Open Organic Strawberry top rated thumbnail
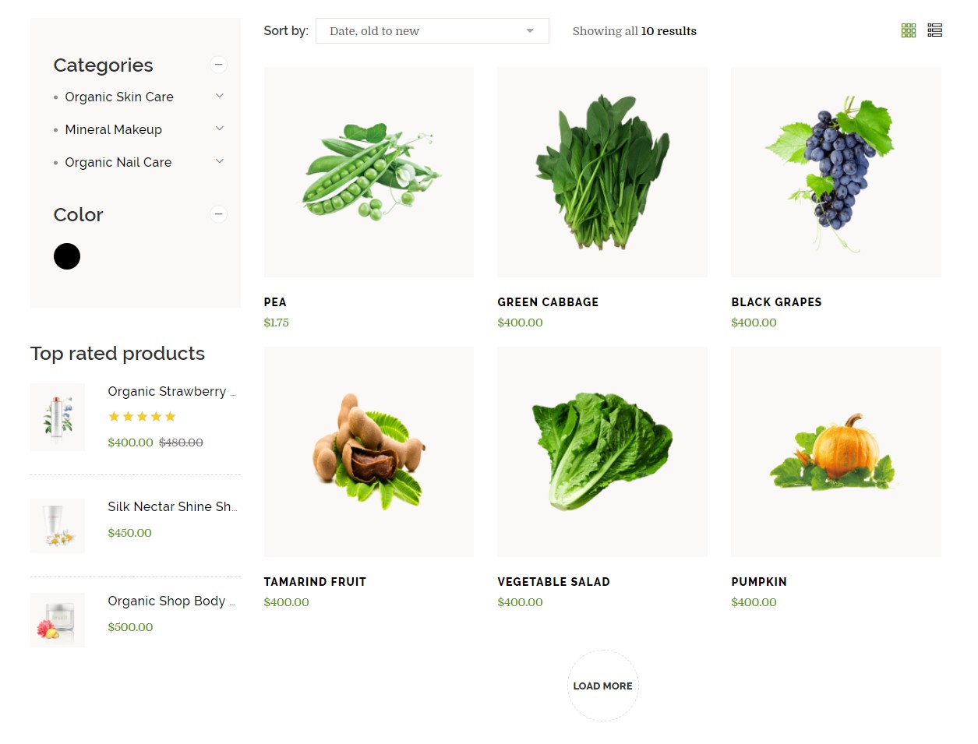 click(x=58, y=417)
